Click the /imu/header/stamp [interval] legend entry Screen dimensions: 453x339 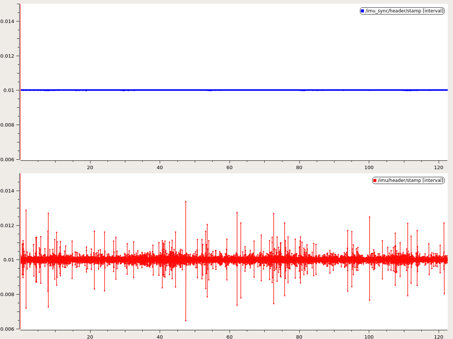[x=408, y=180]
